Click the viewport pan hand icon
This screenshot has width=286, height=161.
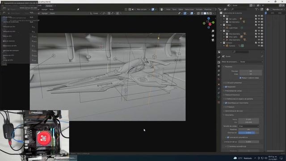pos(213,36)
